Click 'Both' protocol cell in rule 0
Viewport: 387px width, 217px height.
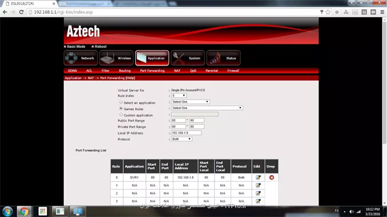(241, 177)
